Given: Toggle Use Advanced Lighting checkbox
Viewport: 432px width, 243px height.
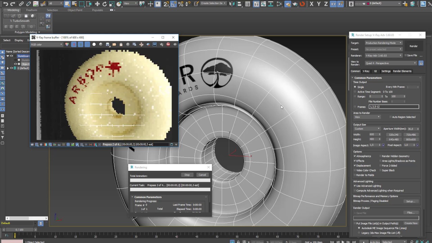Looking at the screenshot, I should [355, 186].
